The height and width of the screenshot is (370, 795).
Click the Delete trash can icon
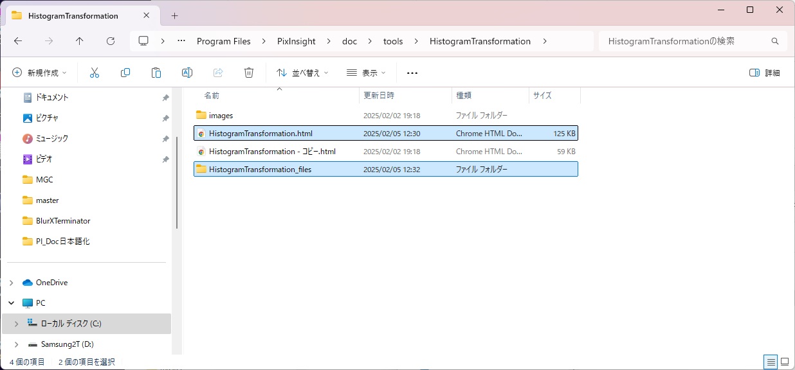click(249, 73)
